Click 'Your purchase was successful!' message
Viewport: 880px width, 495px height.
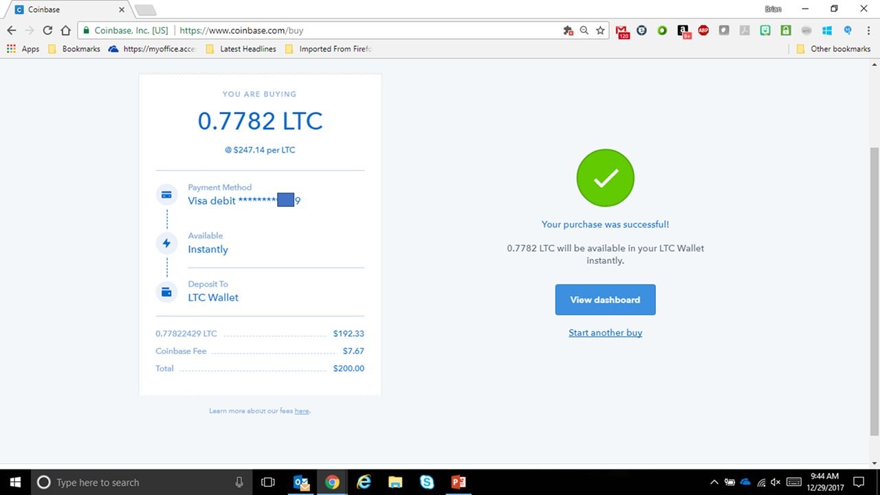pyautogui.click(x=605, y=224)
